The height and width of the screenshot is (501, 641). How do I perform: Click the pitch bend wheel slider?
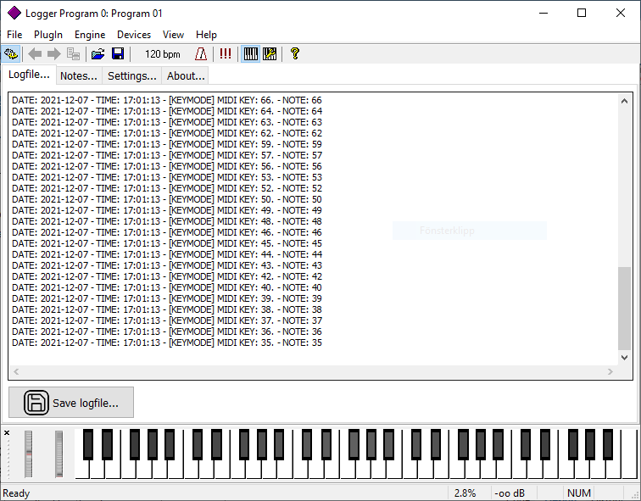pos(28,454)
